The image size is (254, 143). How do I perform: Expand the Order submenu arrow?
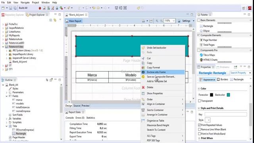click(183, 99)
